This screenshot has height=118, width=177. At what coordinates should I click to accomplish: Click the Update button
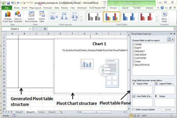168,109
